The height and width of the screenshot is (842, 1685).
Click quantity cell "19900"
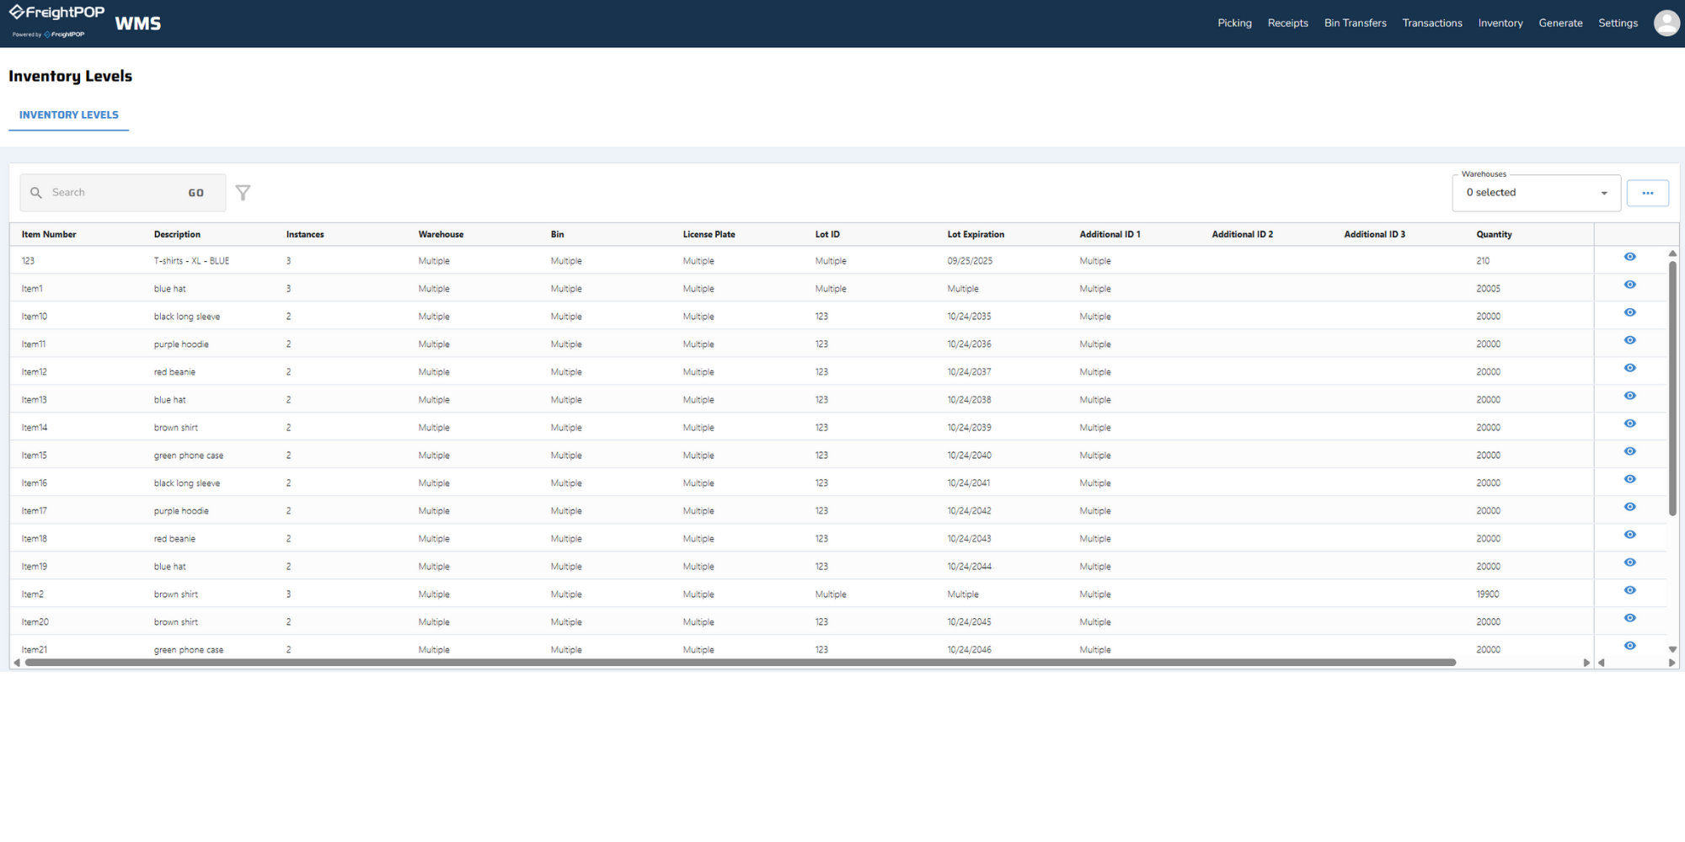(x=1487, y=594)
